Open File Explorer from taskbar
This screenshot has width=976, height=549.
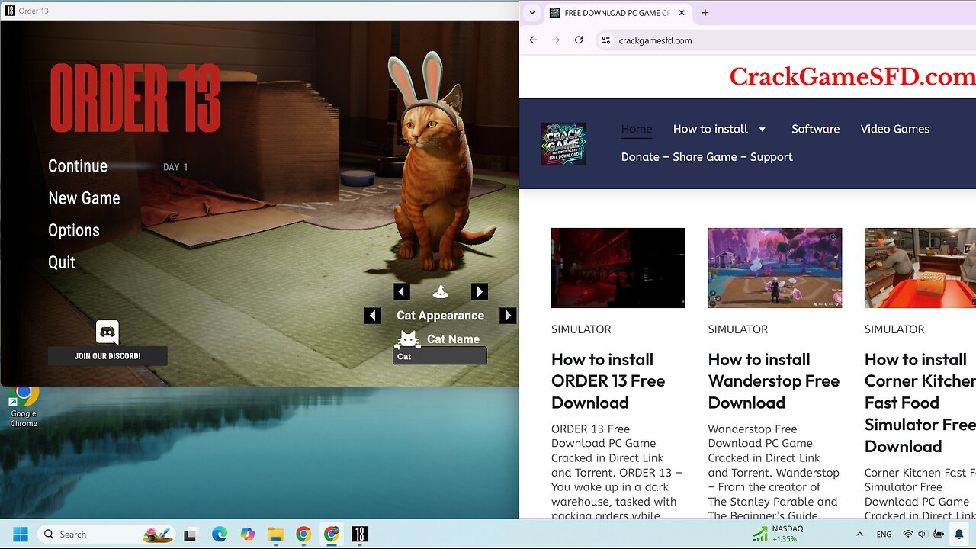click(x=275, y=534)
